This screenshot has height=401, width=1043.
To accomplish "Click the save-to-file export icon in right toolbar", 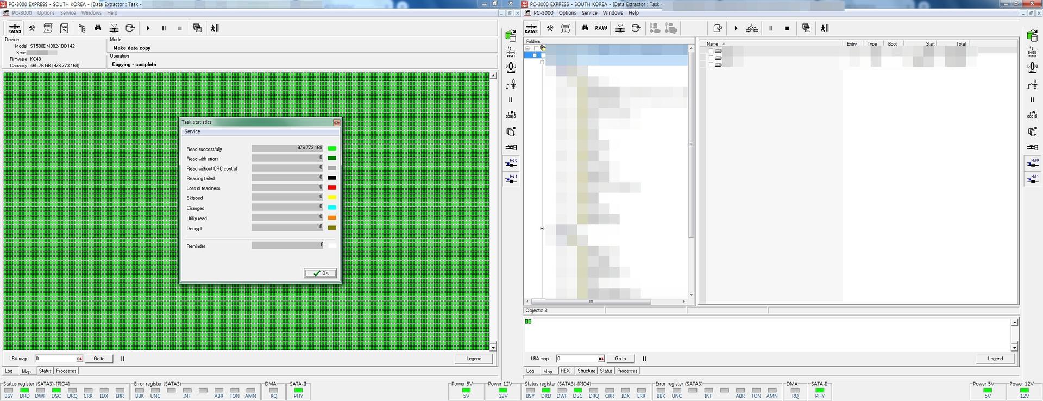I will (x=718, y=28).
